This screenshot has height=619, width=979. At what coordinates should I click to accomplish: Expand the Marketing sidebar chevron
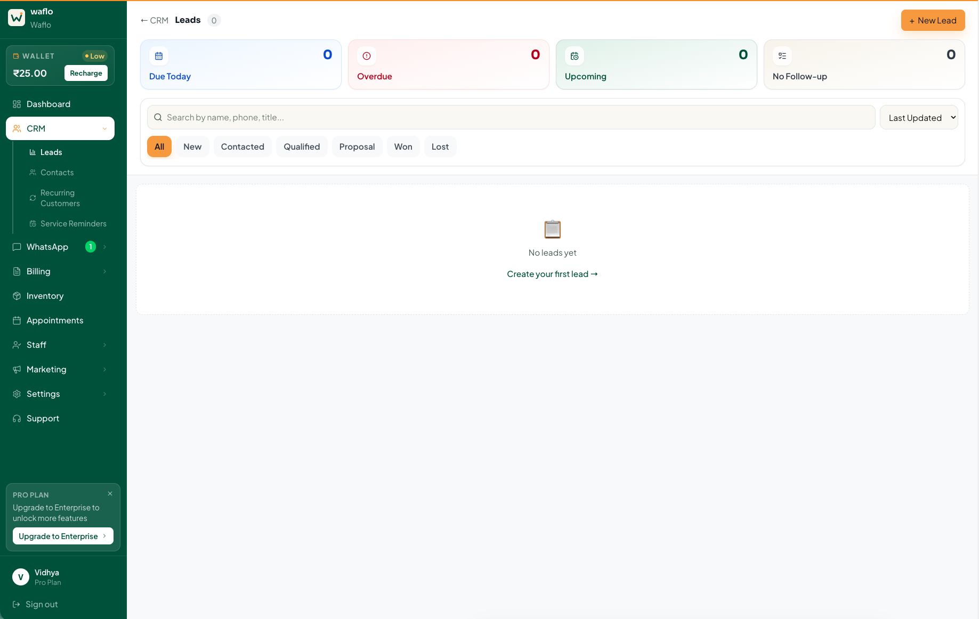point(104,369)
